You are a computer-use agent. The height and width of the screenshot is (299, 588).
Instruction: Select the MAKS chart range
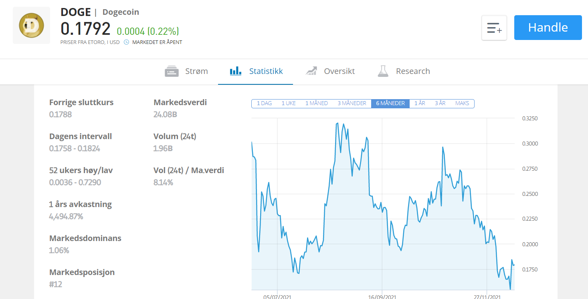pyautogui.click(x=462, y=104)
